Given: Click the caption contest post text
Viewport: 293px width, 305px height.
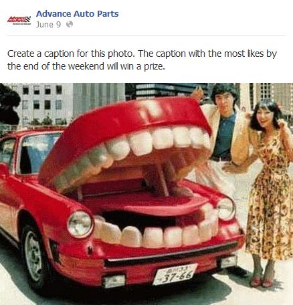Looking at the screenshot, I should pos(142,60).
